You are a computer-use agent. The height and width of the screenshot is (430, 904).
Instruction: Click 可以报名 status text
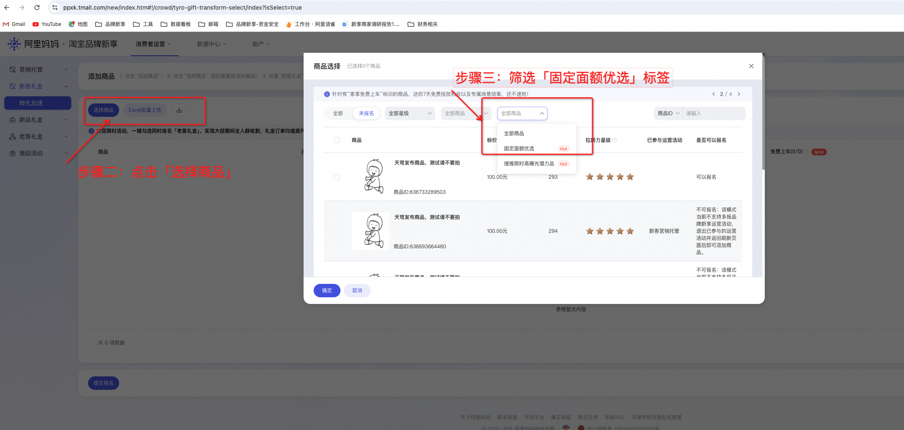point(706,177)
